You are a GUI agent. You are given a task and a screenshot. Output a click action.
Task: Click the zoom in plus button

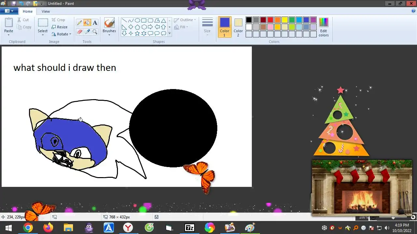[413, 217]
